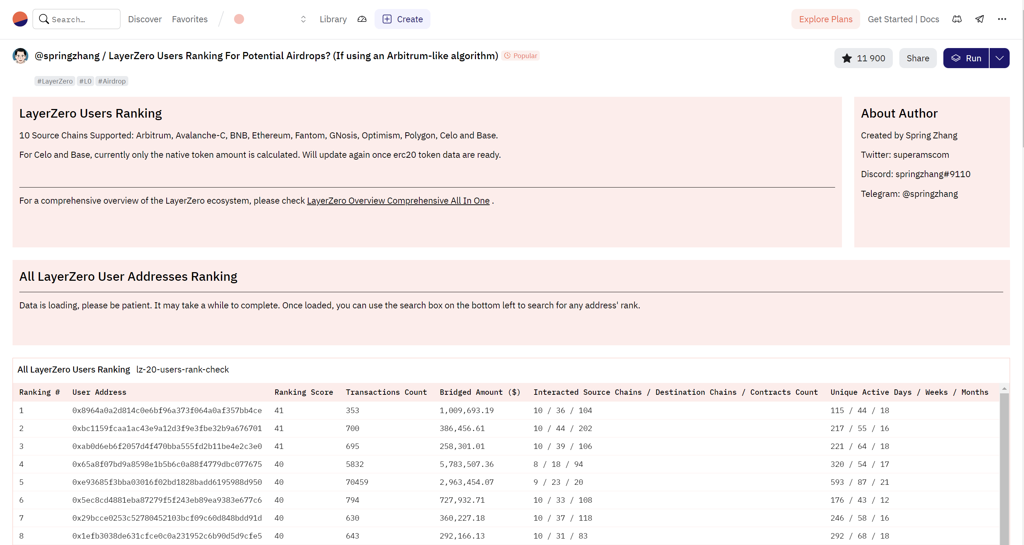Image resolution: width=1024 pixels, height=545 pixels.
Task: Click the Dune logo icon
Action: click(x=20, y=19)
